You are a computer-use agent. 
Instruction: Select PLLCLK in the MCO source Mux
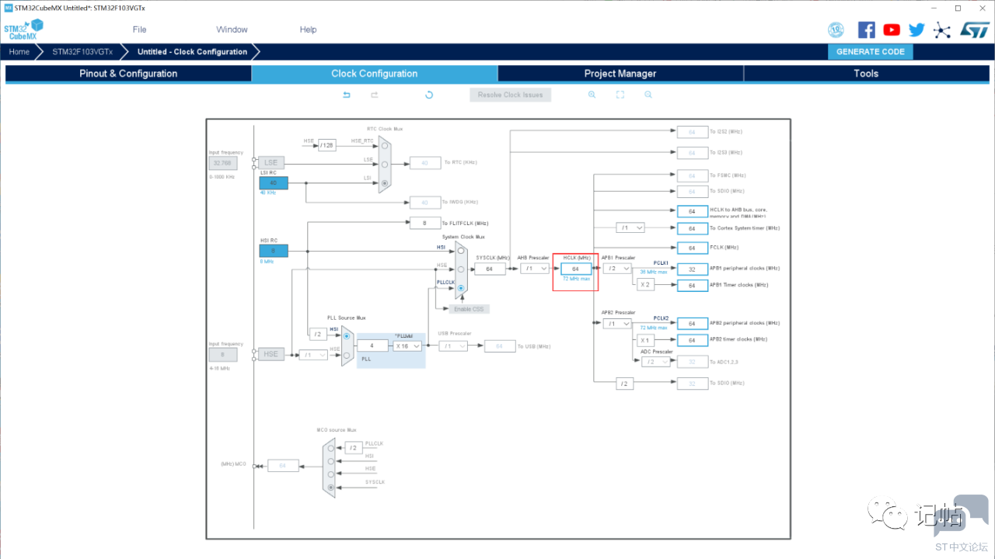click(x=331, y=448)
